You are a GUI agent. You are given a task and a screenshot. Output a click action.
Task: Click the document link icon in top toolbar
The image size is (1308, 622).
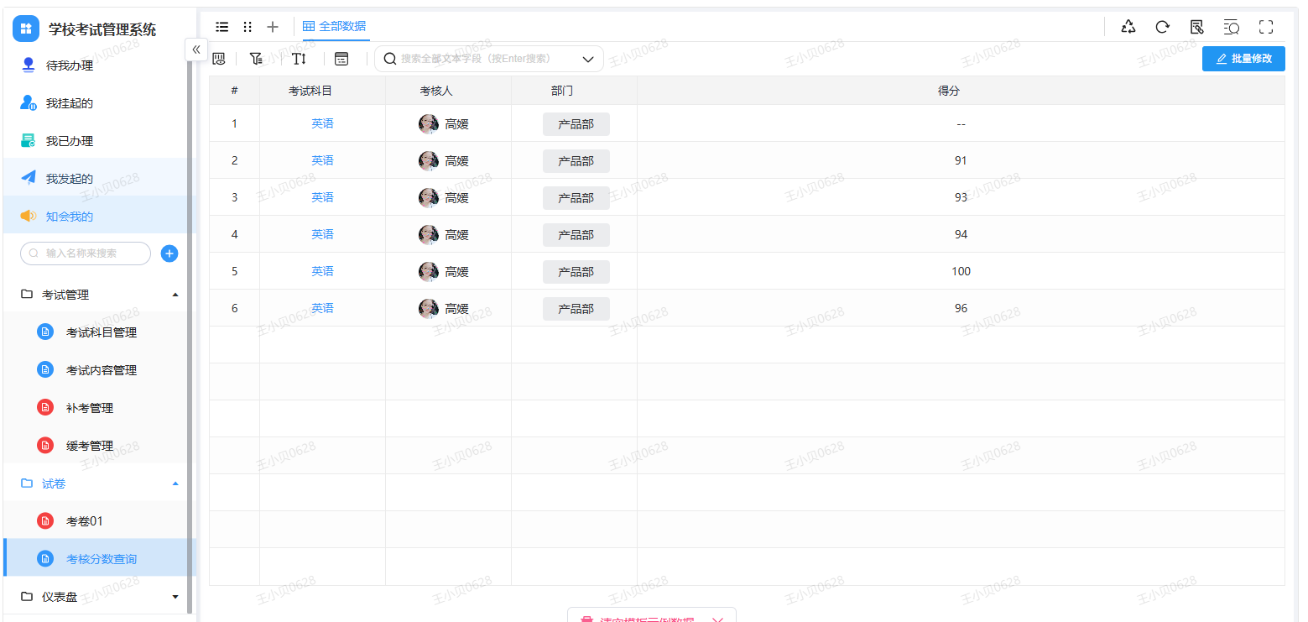click(x=1197, y=27)
